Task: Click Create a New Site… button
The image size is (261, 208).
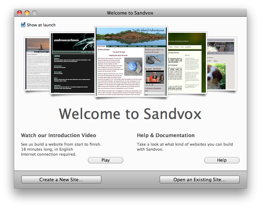Action: pyautogui.click(x=61, y=180)
